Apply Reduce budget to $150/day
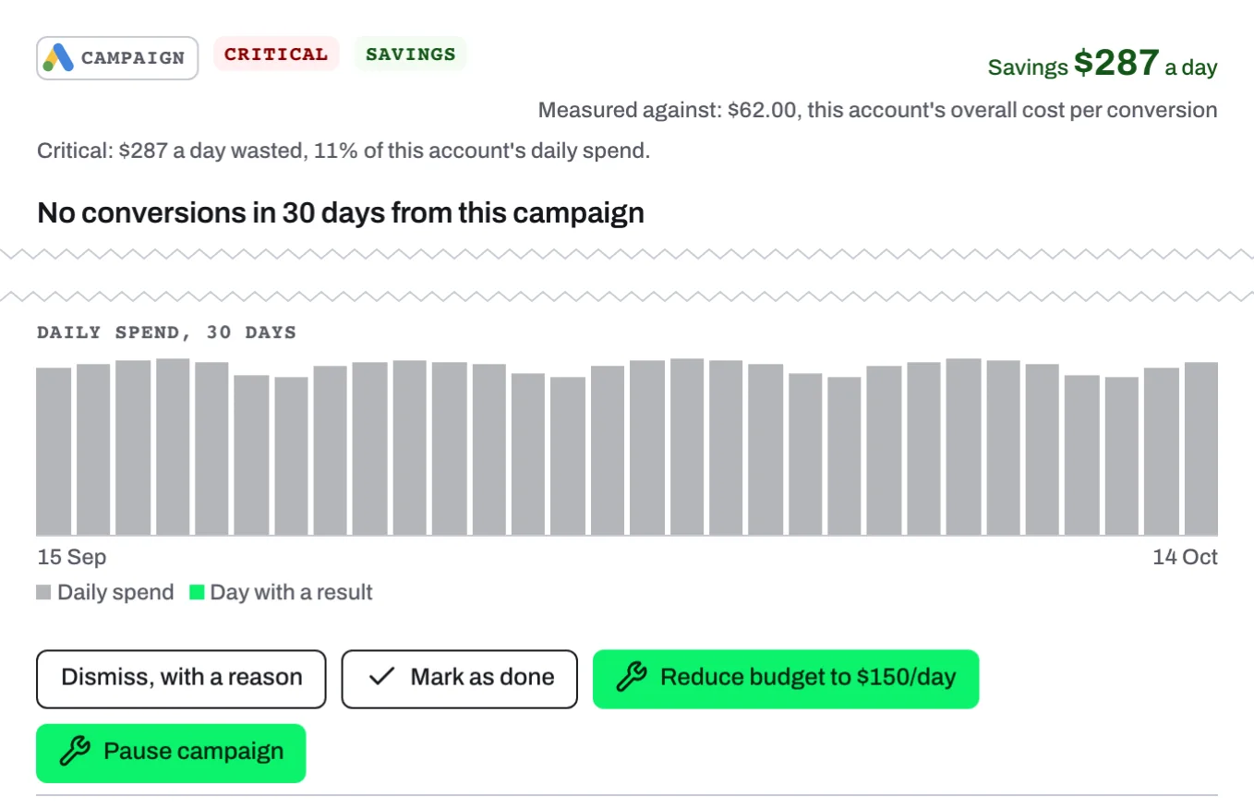The width and height of the screenshot is (1254, 809). [x=786, y=679]
